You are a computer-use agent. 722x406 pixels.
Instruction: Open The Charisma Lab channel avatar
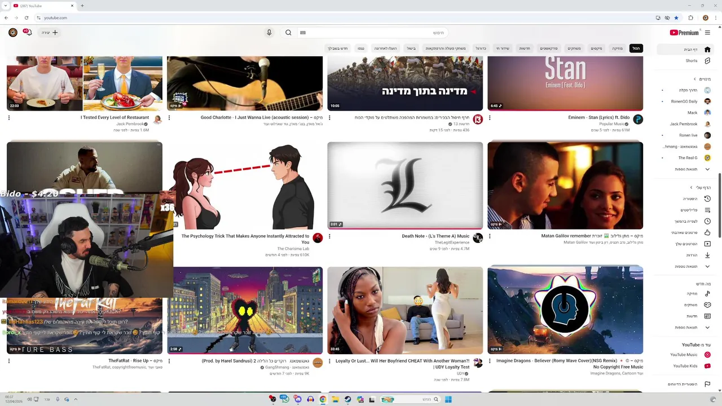(x=318, y=238)
